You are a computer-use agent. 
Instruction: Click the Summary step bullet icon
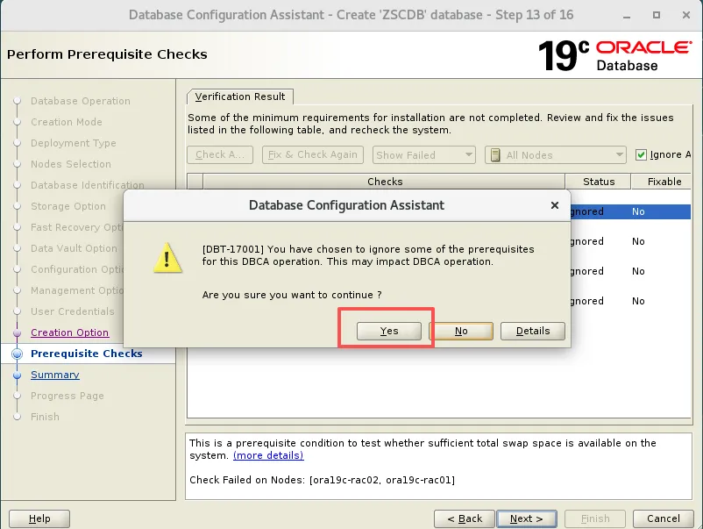click(17, 375)
